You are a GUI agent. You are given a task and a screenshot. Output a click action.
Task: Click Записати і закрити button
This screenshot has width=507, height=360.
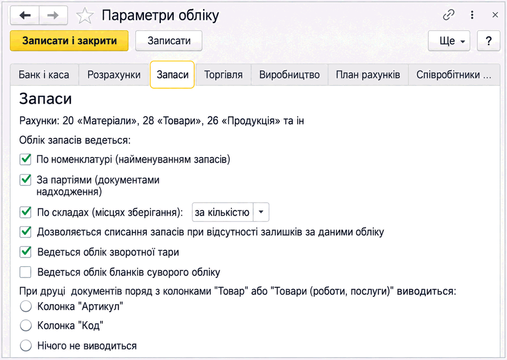click(69, 41)
